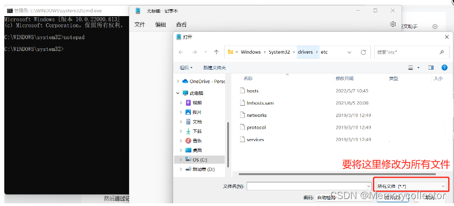Click the 此电脑 computer icon in the tree
Viewport: 454px width, 206px height.
point(185,93)
